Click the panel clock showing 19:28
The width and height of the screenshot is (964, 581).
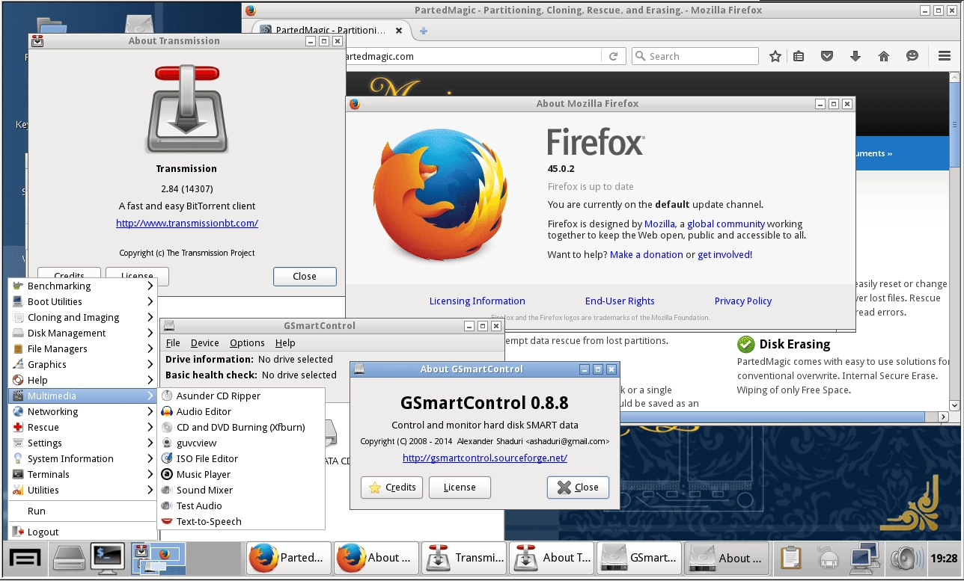point(945,558)
